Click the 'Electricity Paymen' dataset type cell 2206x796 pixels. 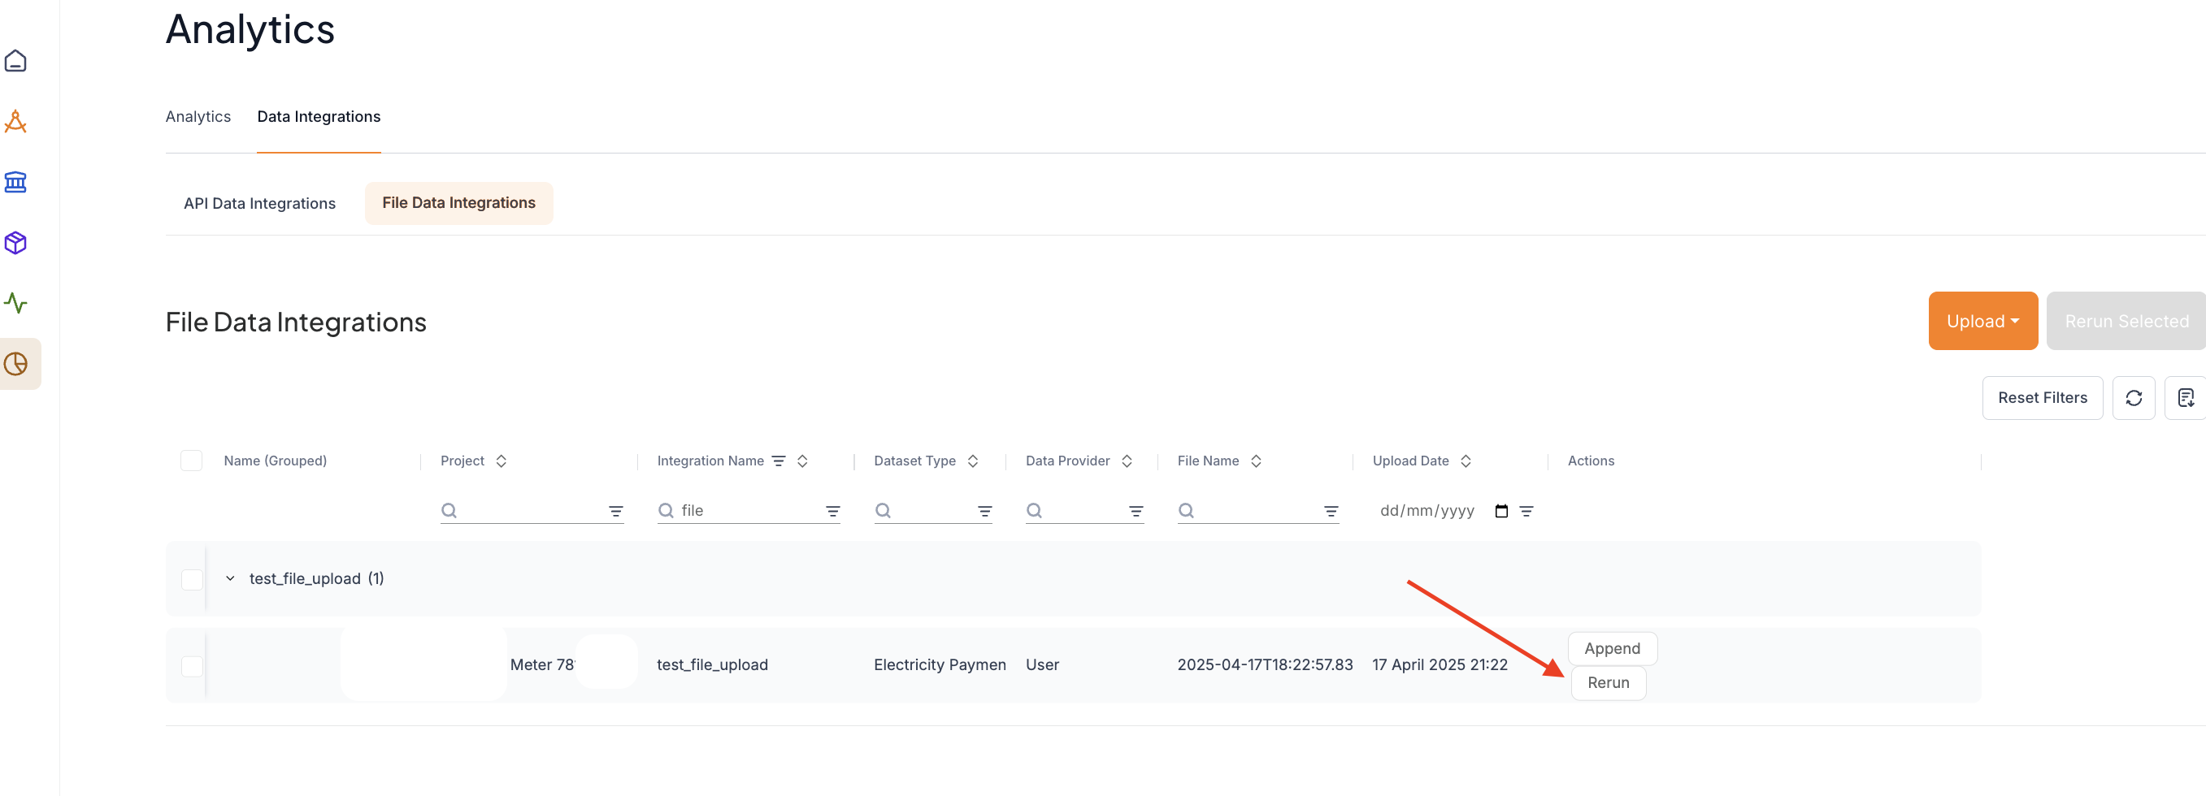pyautogui.click(x=940, y=665)
